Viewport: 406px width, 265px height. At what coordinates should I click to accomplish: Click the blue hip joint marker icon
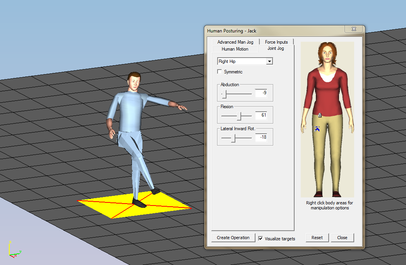coord(317,129)
